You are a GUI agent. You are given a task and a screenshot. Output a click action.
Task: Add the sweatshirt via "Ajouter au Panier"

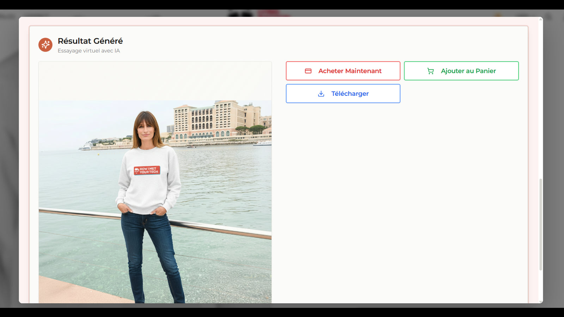[461, 70]
